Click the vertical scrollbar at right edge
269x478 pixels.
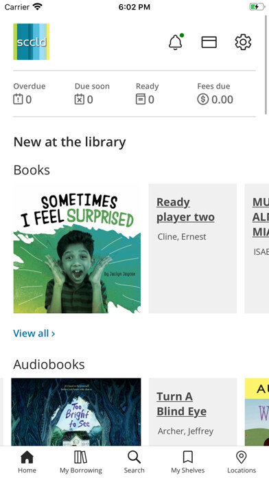pyautogui.click(x=266, y=64)
